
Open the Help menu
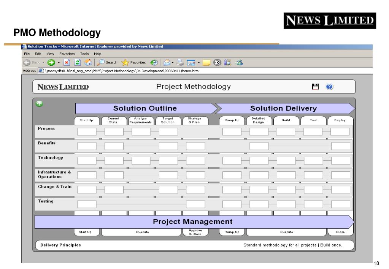(x=97, y=54)
